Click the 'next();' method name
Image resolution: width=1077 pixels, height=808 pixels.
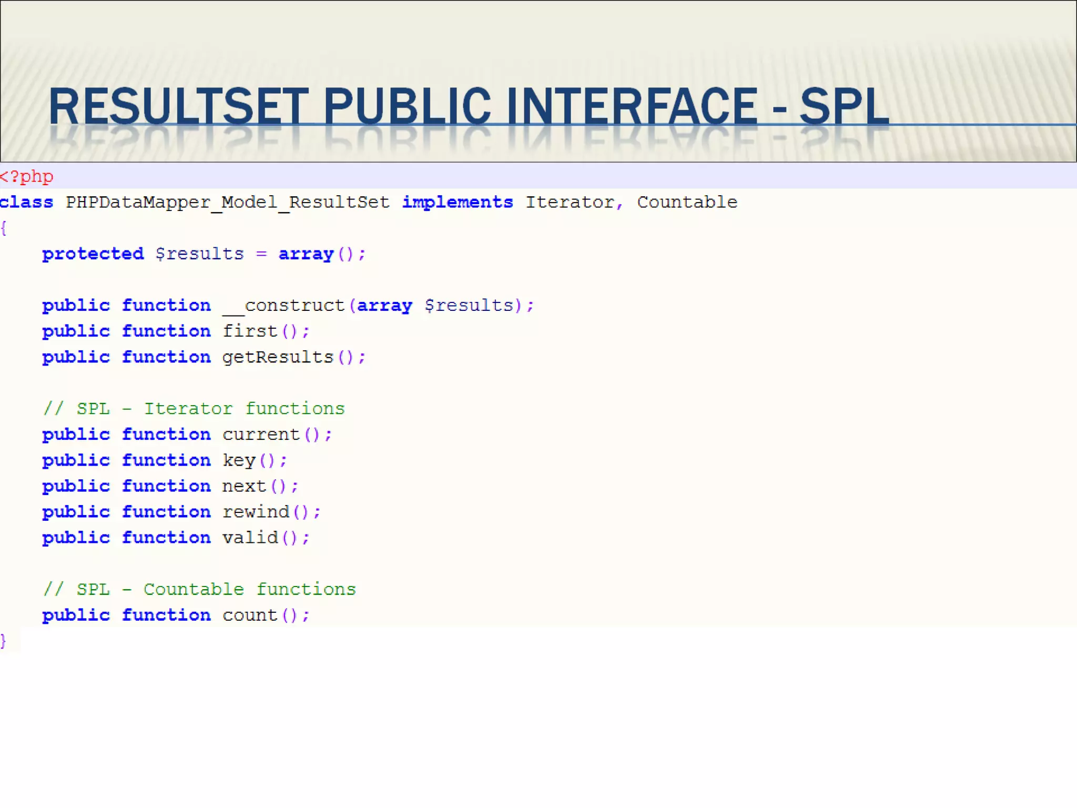[260, 487]
